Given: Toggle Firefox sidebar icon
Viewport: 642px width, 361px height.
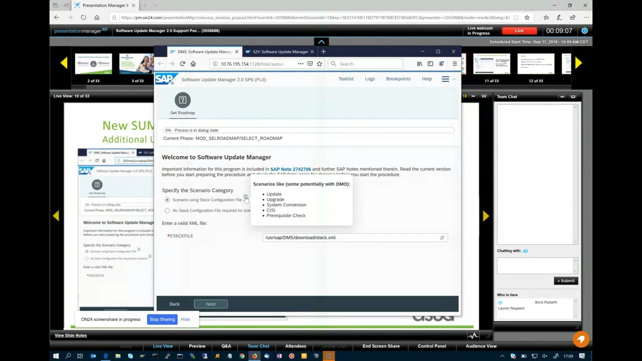Looking at the screenshot, I should click(430, 64).
